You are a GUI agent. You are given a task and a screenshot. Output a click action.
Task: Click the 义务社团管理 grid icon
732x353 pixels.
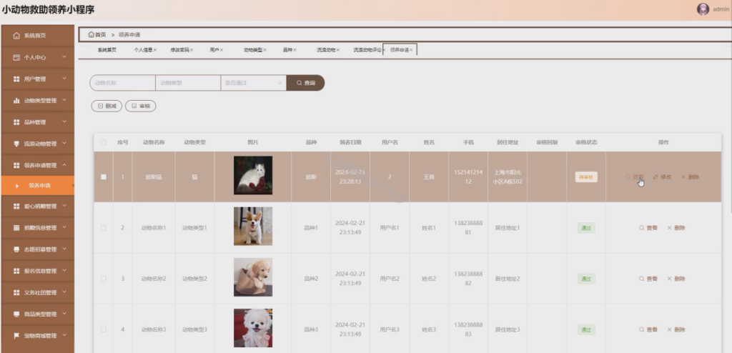[16, 293]
